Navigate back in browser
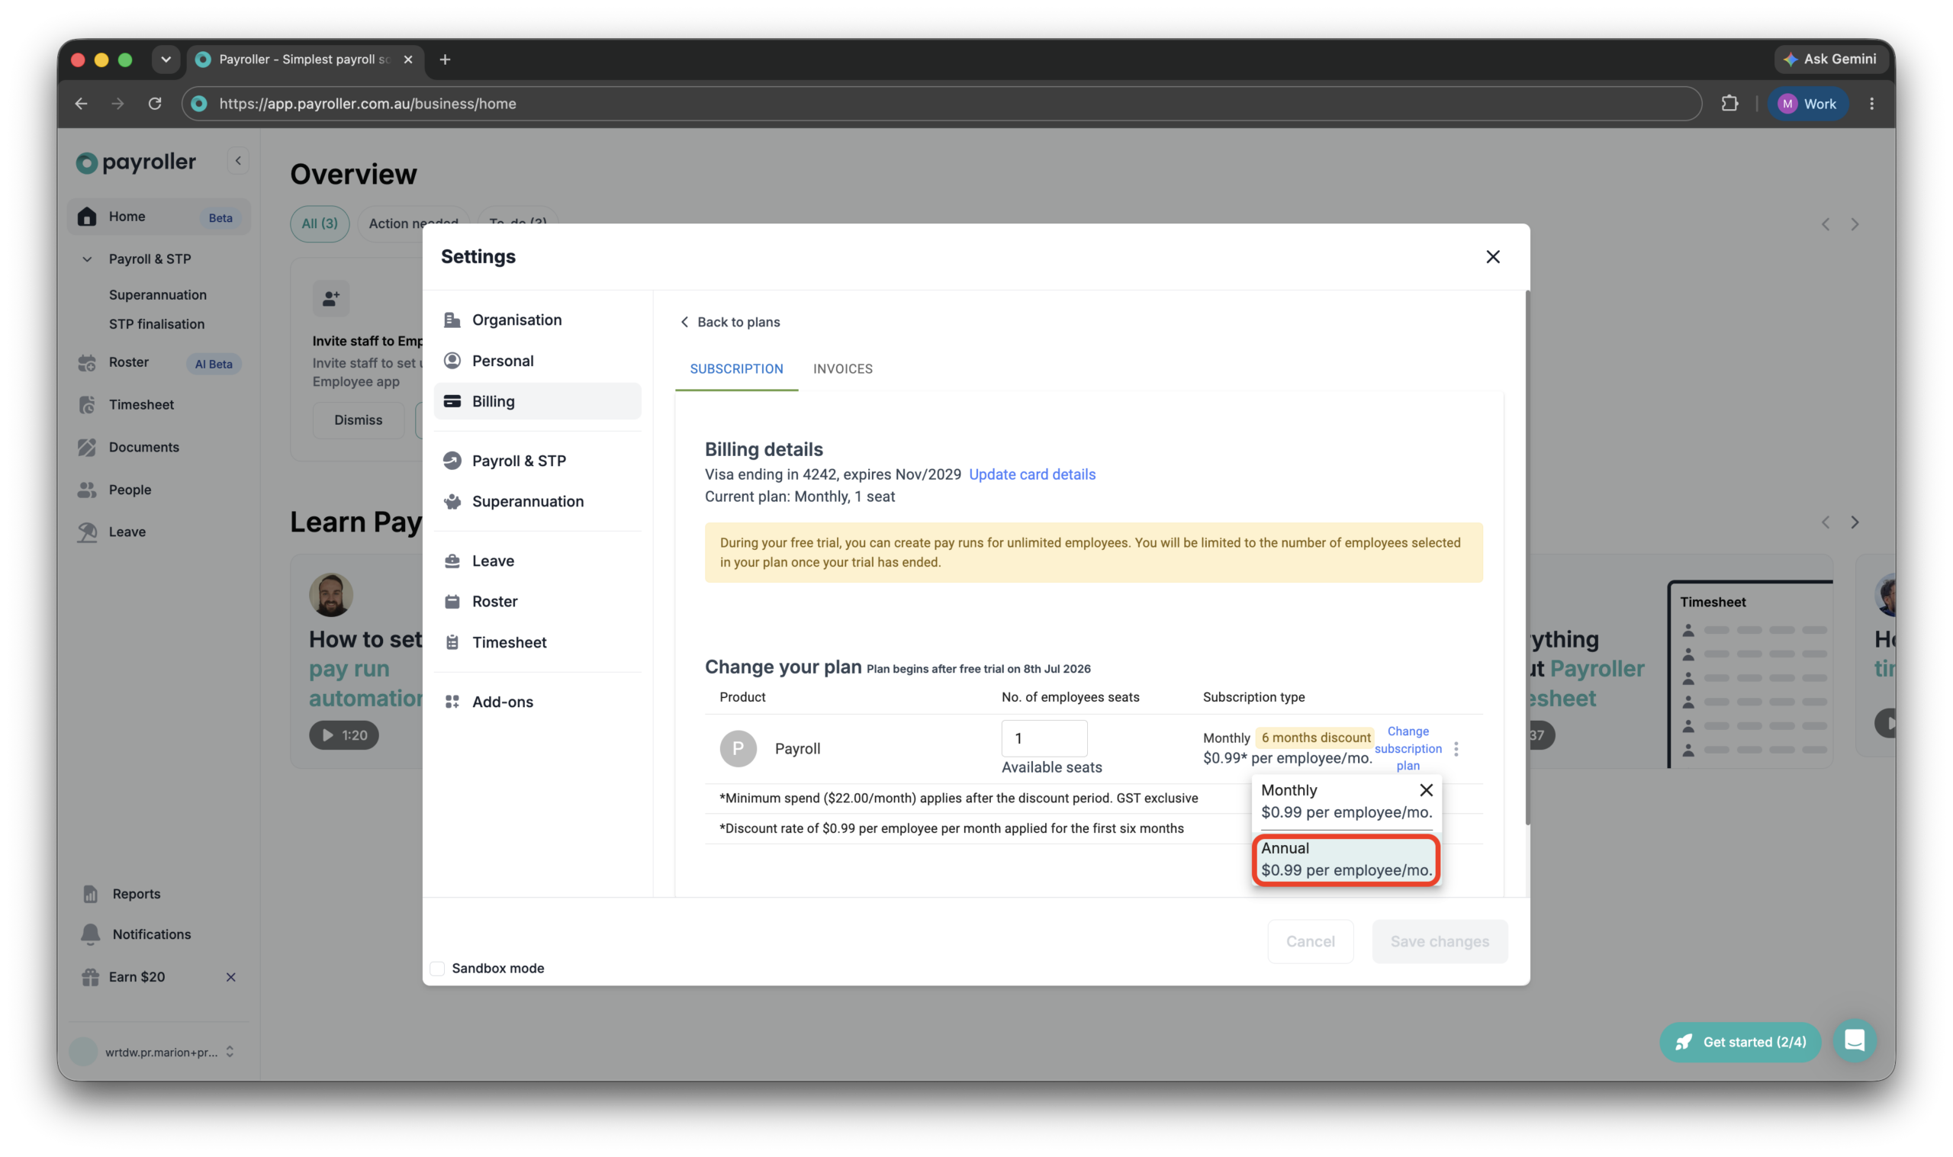Screen dimensions: 1953x1157 click(81, 104)
